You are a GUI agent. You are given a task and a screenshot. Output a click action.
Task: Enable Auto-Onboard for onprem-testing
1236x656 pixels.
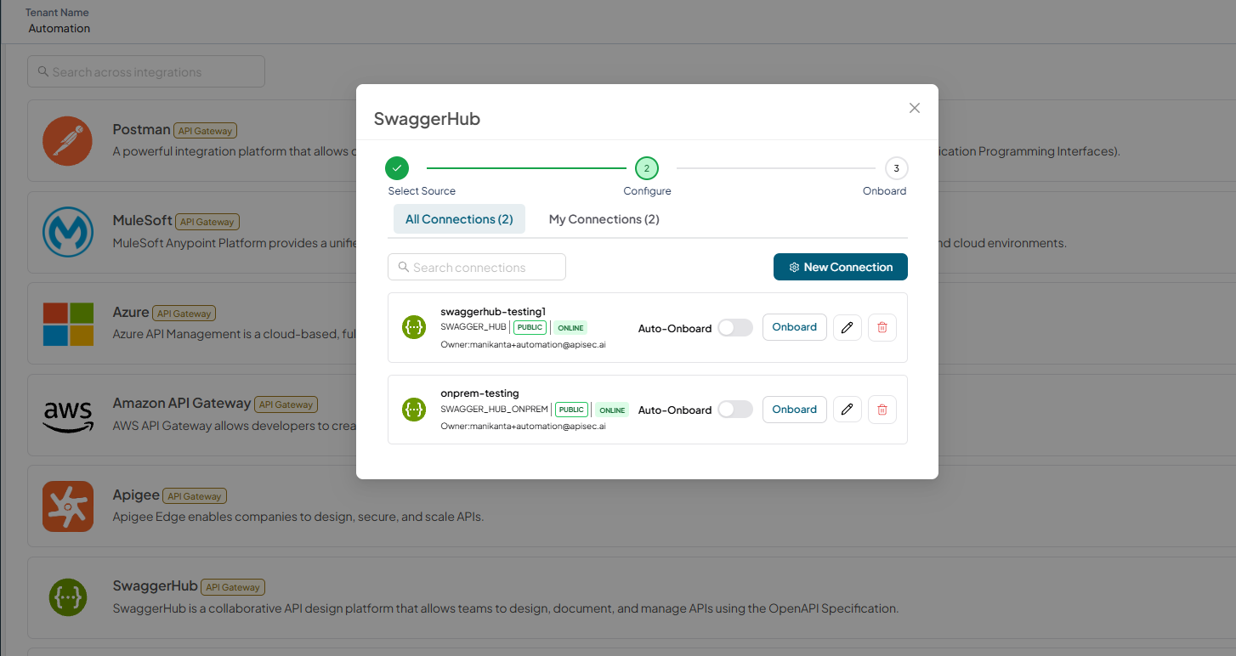tap(735, 410)
